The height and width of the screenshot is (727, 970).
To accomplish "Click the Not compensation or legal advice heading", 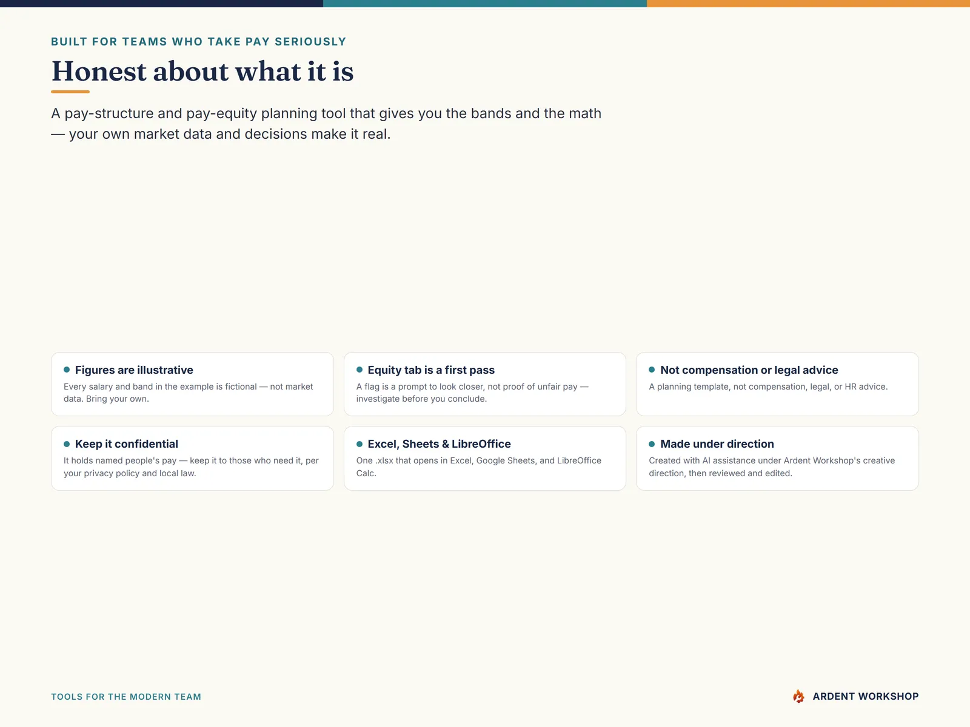I will coord(749,370).
